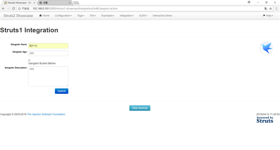Click the Powered by Struts logo
This screenshot has width=280, height=150.
pyautogui.click(x=265, y=120)
